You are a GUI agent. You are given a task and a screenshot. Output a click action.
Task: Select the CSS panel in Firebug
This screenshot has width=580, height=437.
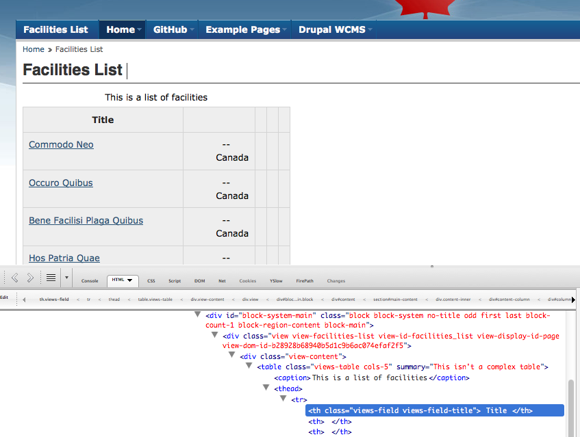click(x=151, y=280)
